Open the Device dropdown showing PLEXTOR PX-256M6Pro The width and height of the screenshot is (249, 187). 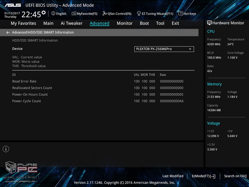pyautogui.click(x=164, y=49)
